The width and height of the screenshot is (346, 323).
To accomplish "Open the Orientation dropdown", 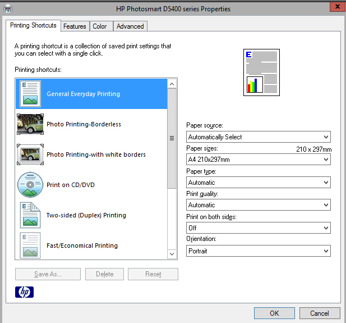I will click(259, 251).
